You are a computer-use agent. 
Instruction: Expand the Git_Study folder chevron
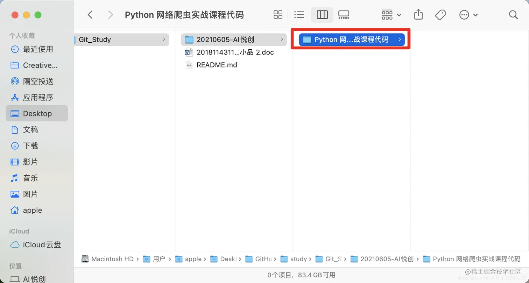point(164,40)
